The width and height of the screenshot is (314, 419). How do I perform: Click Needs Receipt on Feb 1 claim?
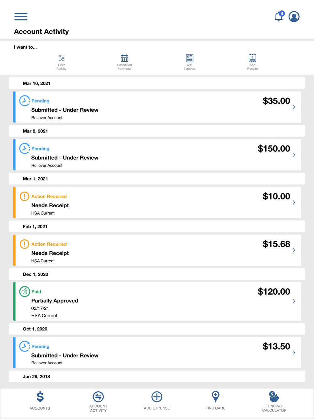[50, 253]
